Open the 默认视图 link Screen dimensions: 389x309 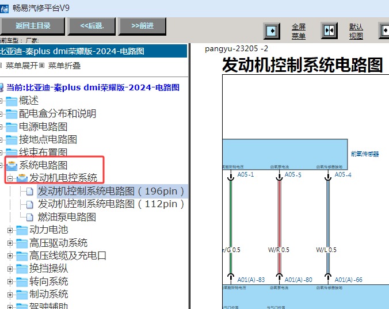356,31
